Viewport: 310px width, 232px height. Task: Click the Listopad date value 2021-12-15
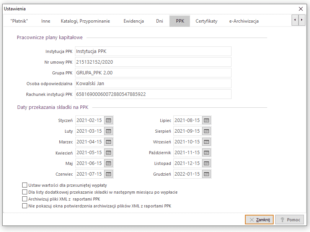pos(187,163)
